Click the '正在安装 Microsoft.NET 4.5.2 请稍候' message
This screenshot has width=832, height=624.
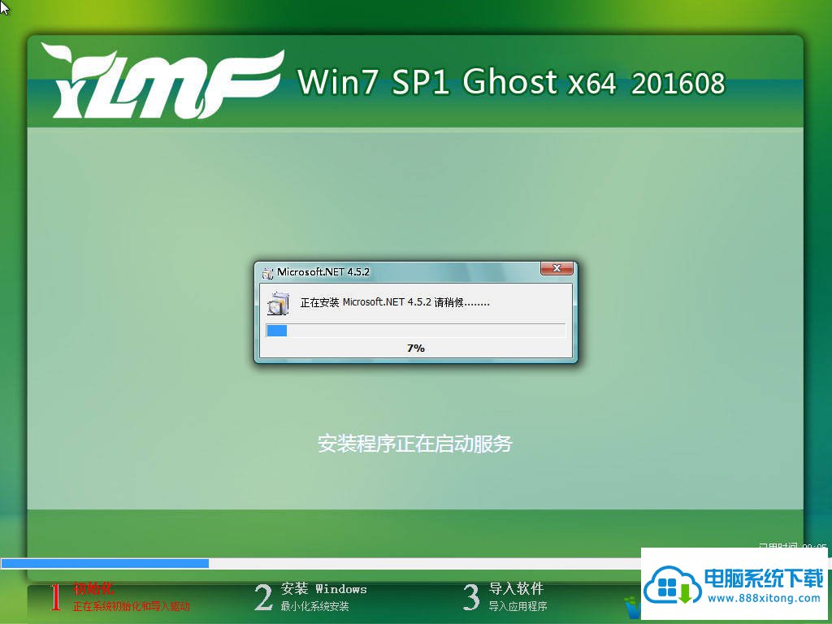[x=395, y=302]
